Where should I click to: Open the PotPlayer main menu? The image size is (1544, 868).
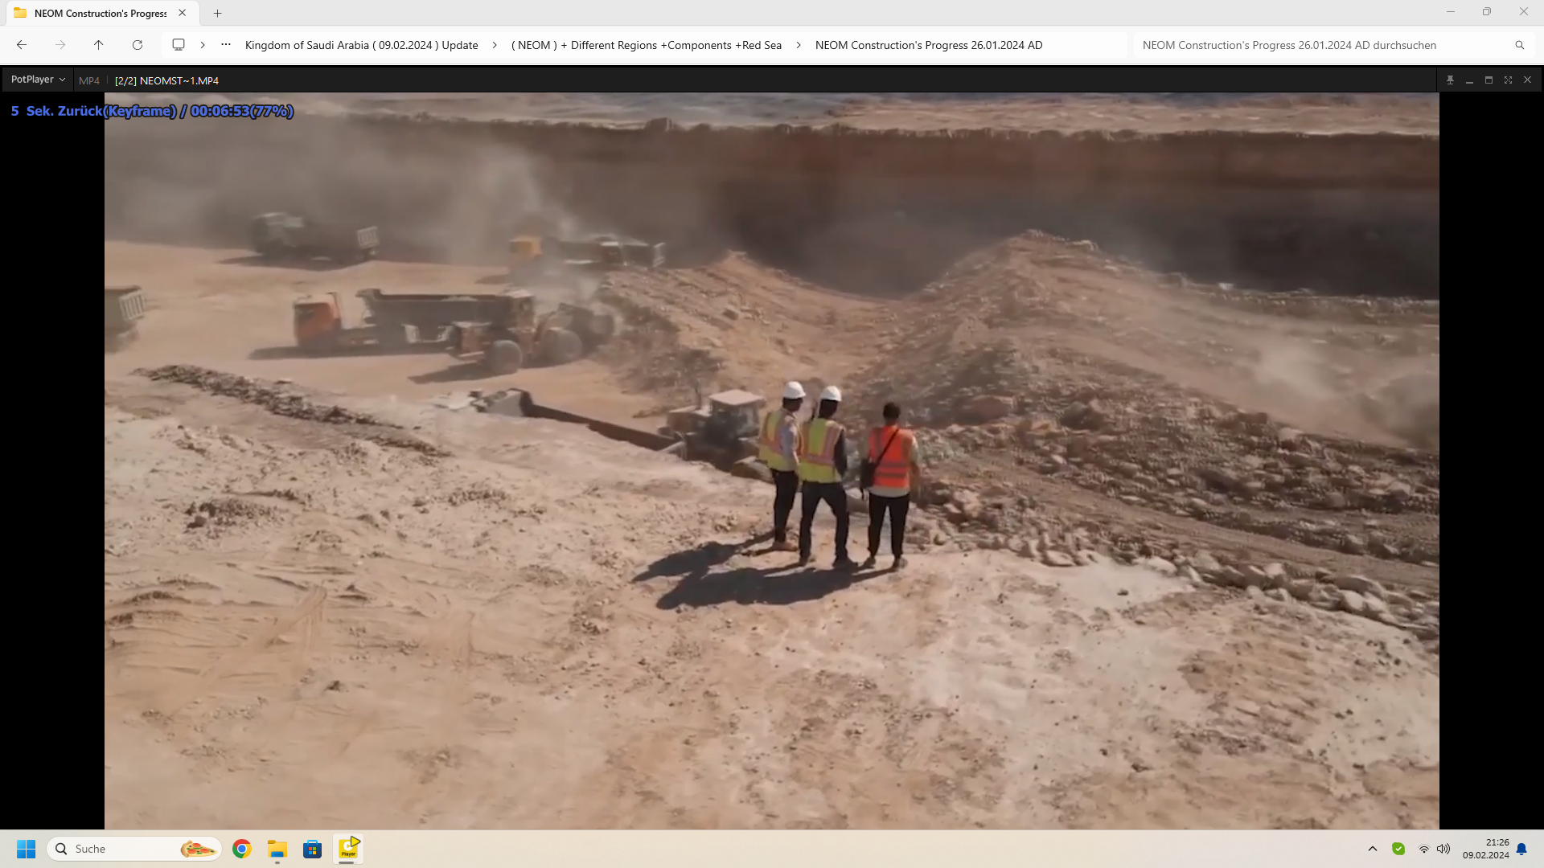coord(37,80)
